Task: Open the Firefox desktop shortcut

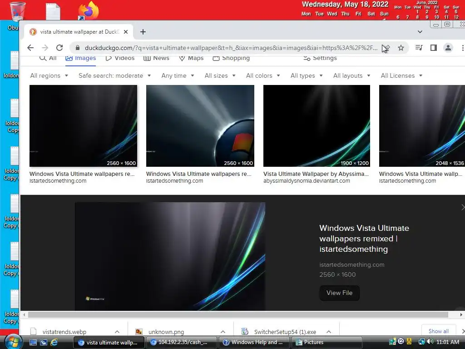Action: (88, 10)
